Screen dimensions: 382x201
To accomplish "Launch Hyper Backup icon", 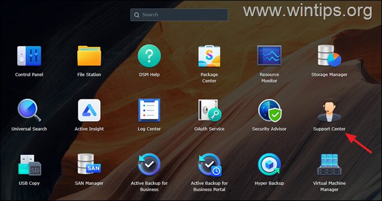I will pos(269,165).
